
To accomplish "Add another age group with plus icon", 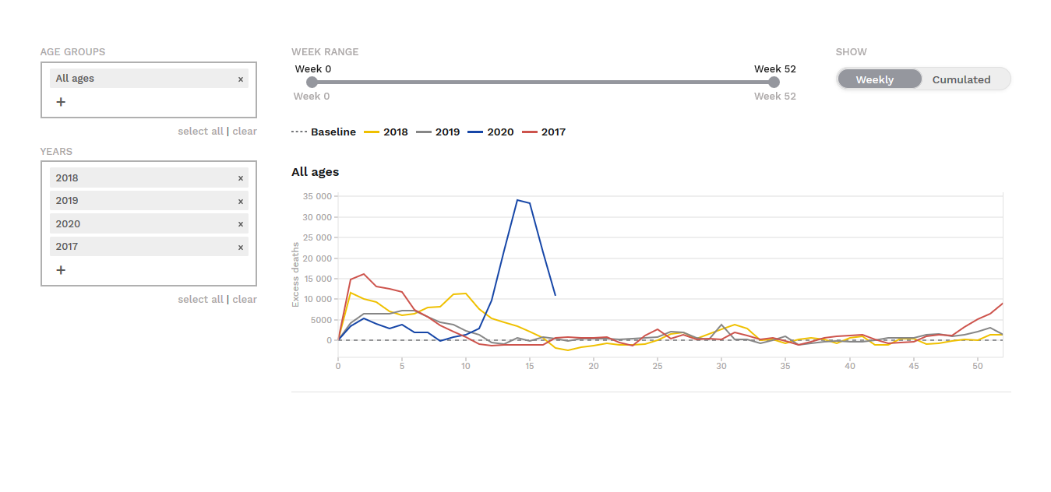I will [x=61, y=101].
